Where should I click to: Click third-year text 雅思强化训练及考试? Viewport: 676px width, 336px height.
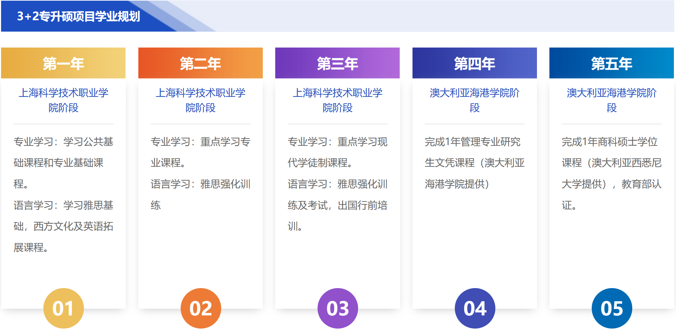click(337, 194)
